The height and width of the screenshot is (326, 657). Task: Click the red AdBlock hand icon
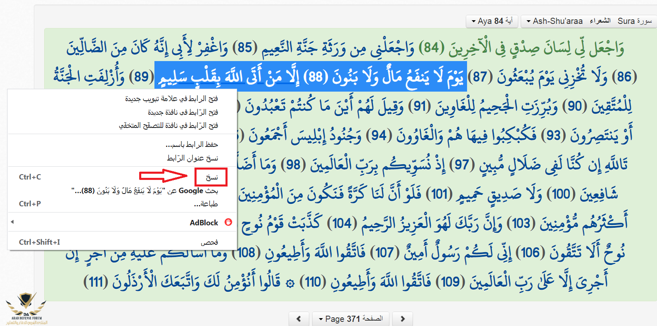pos(228,222)
